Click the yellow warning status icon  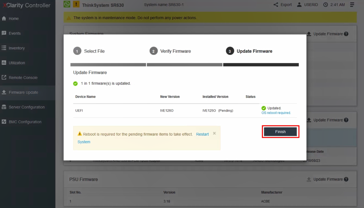(76, 5)
